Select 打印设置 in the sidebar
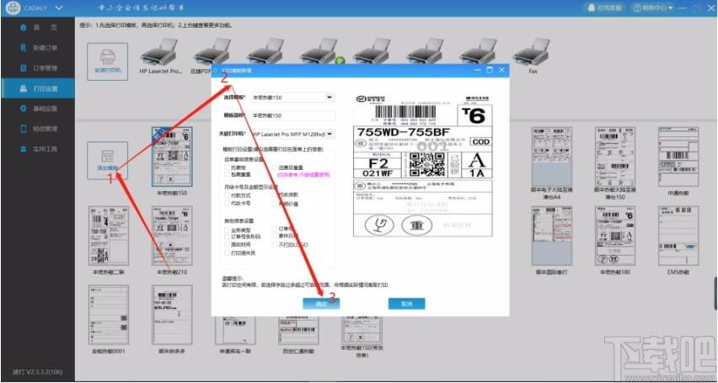 pyautogui.click(x=38, y=88)
